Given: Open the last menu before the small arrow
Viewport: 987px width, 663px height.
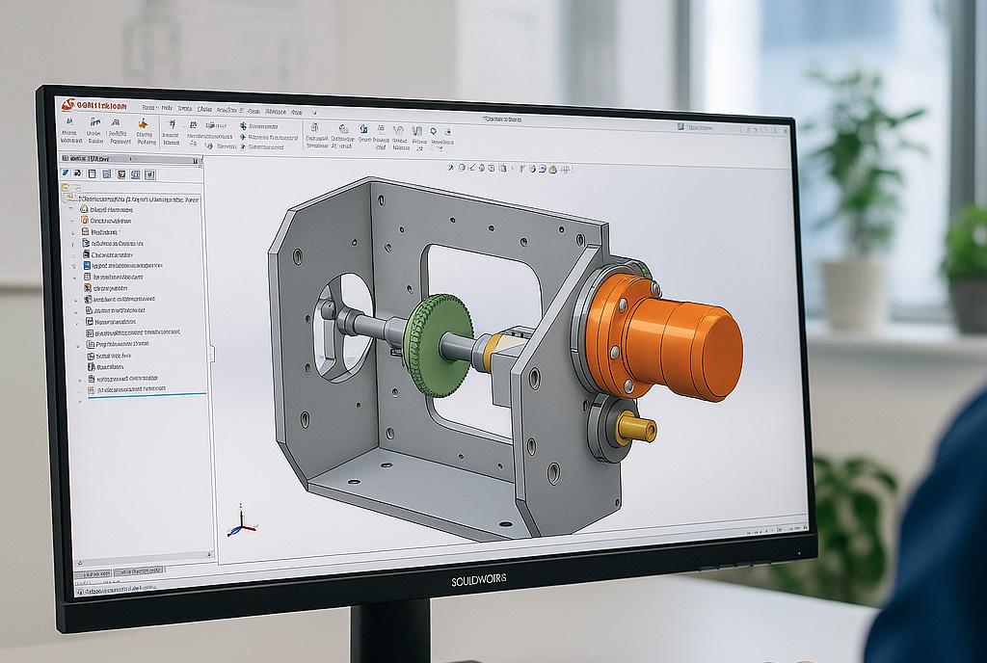Looking at the screenshot, I should [297, 112].
